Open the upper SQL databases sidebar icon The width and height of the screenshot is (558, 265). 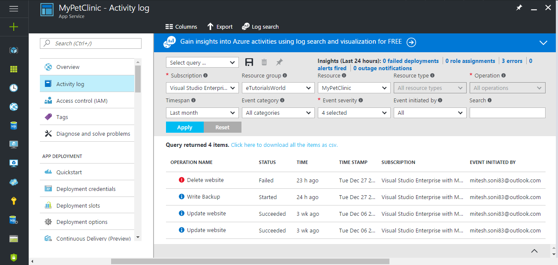(x=14, y=125)
